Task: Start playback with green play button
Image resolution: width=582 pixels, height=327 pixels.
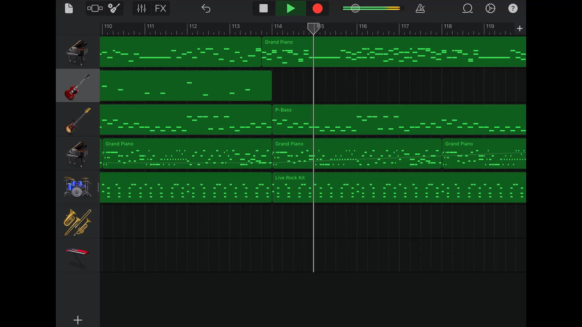Action: (x=290, y=8)
